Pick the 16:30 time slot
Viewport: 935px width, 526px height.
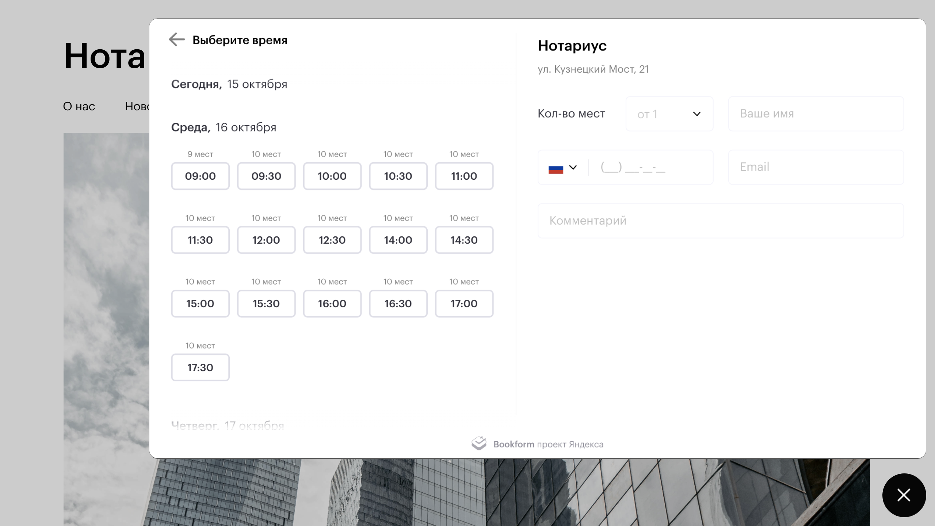[398, 304]
